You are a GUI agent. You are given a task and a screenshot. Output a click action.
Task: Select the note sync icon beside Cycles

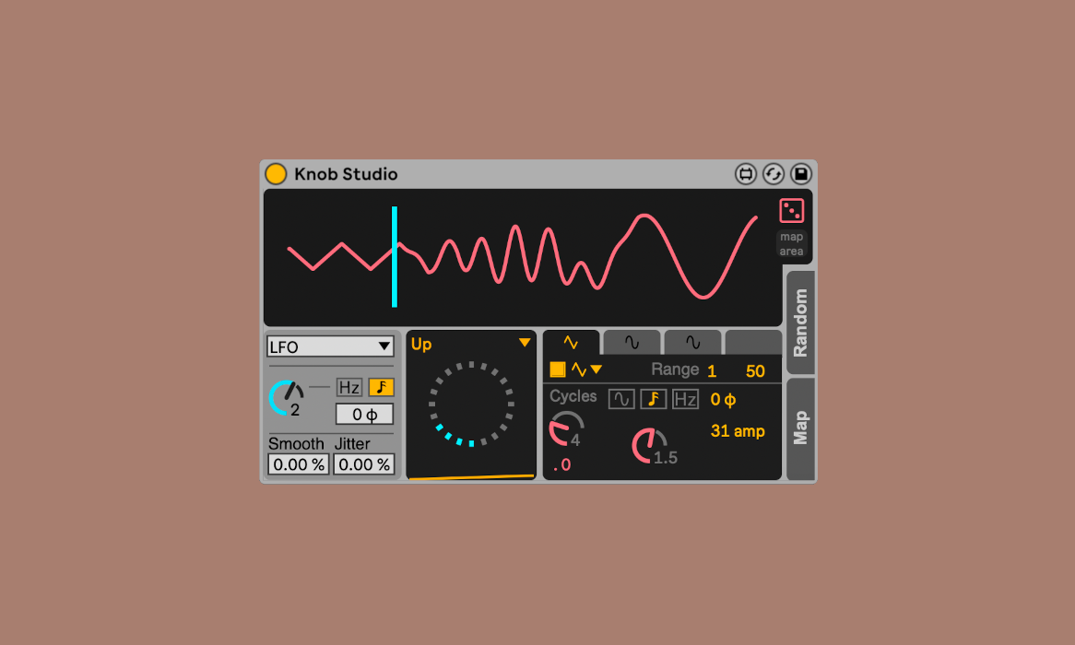pyautogui.click(x=654, y=399)
